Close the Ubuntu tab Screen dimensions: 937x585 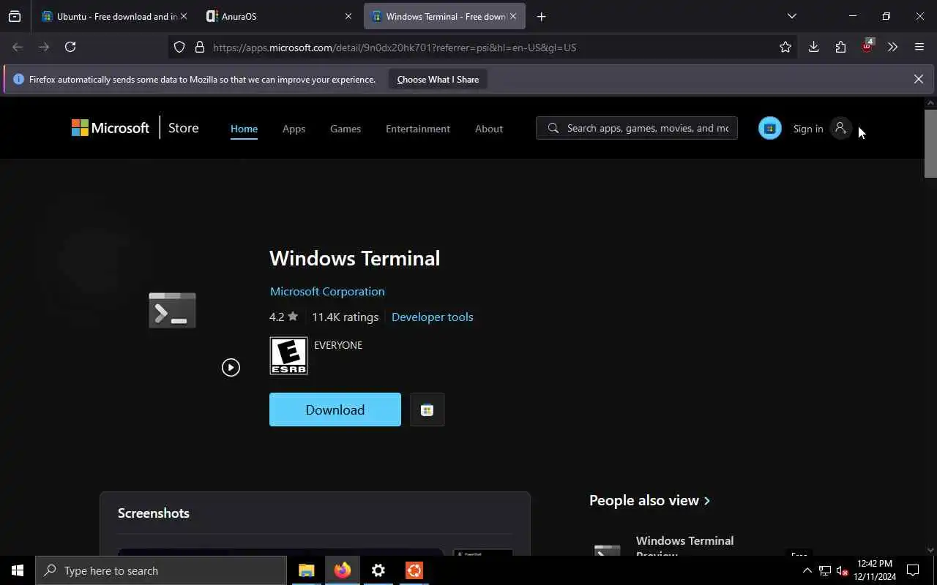pyautogui.click(x=183, y=16)
